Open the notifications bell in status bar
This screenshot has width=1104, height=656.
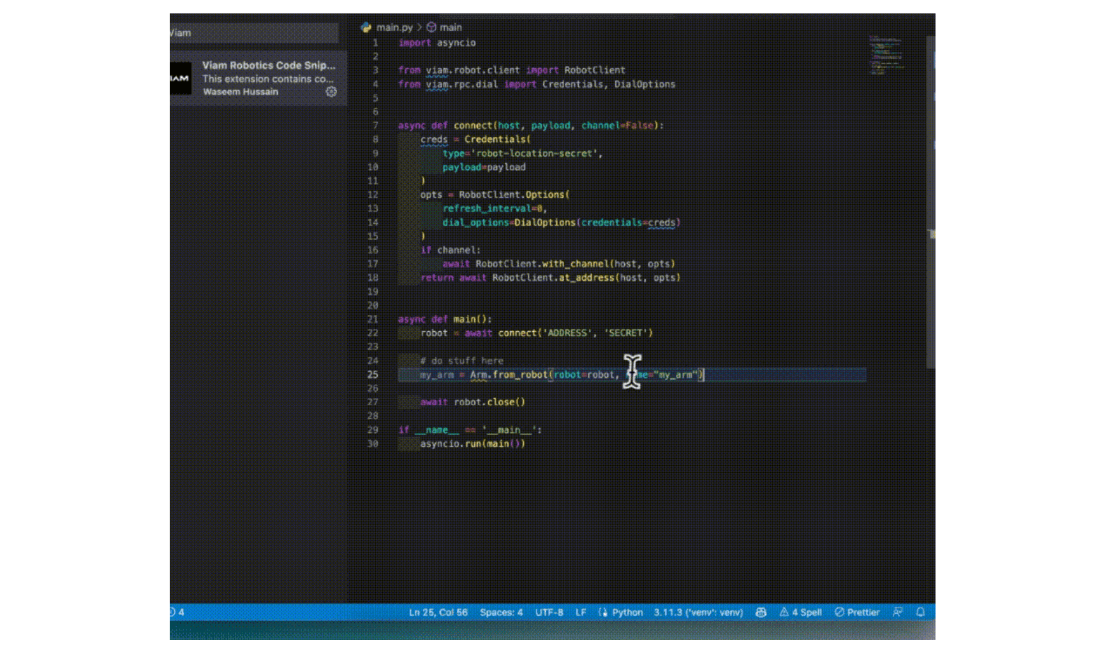[x=920, y=613]
